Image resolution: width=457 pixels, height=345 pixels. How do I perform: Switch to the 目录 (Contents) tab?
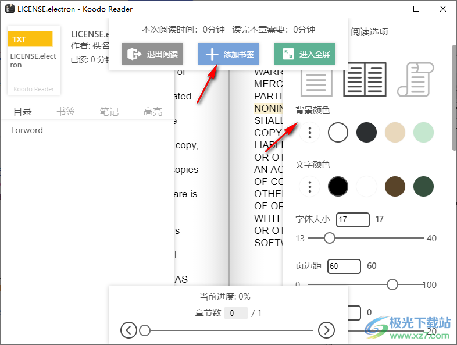coord(23,111)
